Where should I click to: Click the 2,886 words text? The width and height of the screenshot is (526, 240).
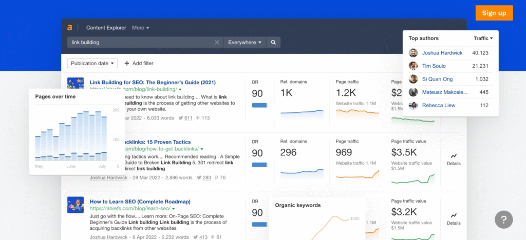point(179,178)
